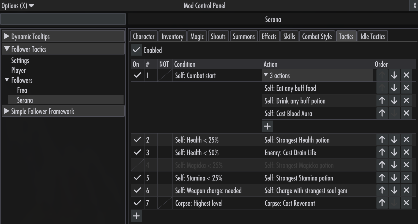Viewport: 418px width, 224px height.
Task: Enable tactic 4 Magicka < 25%
Action: 137,165
